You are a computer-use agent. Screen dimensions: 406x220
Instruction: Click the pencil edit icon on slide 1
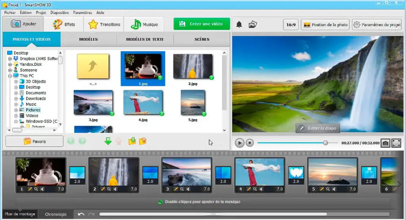coord(30,189)
